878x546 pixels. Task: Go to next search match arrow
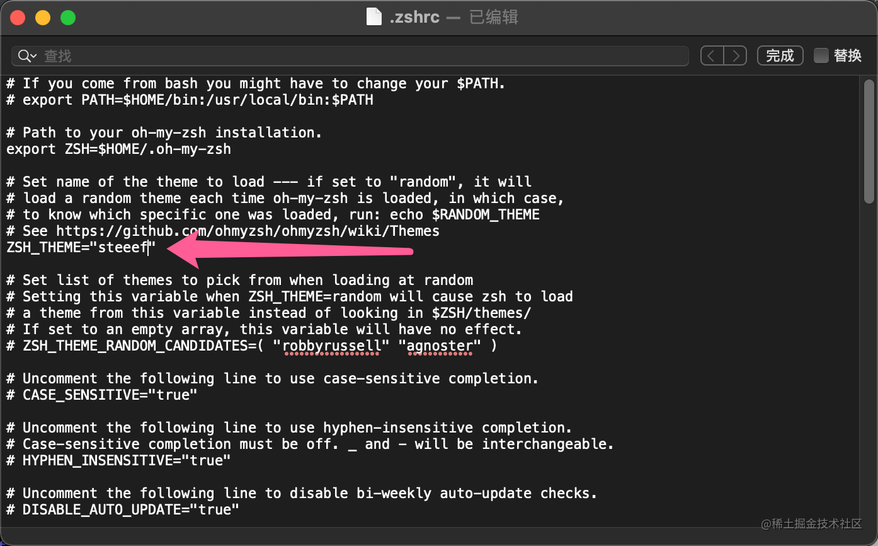(735, 56)
